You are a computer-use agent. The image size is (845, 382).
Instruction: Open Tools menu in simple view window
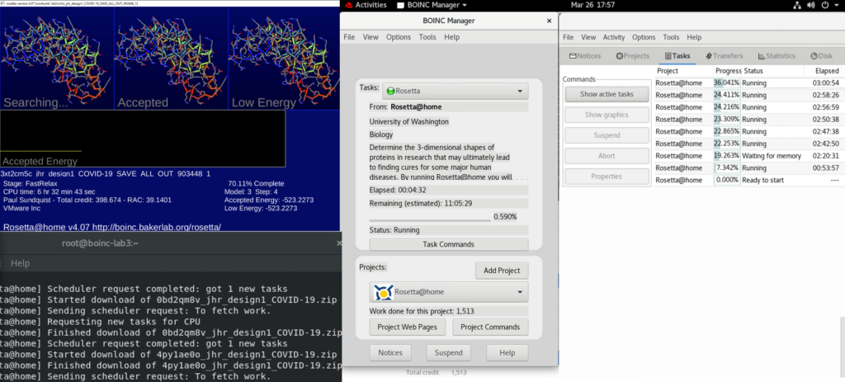(x=427, y=37)
